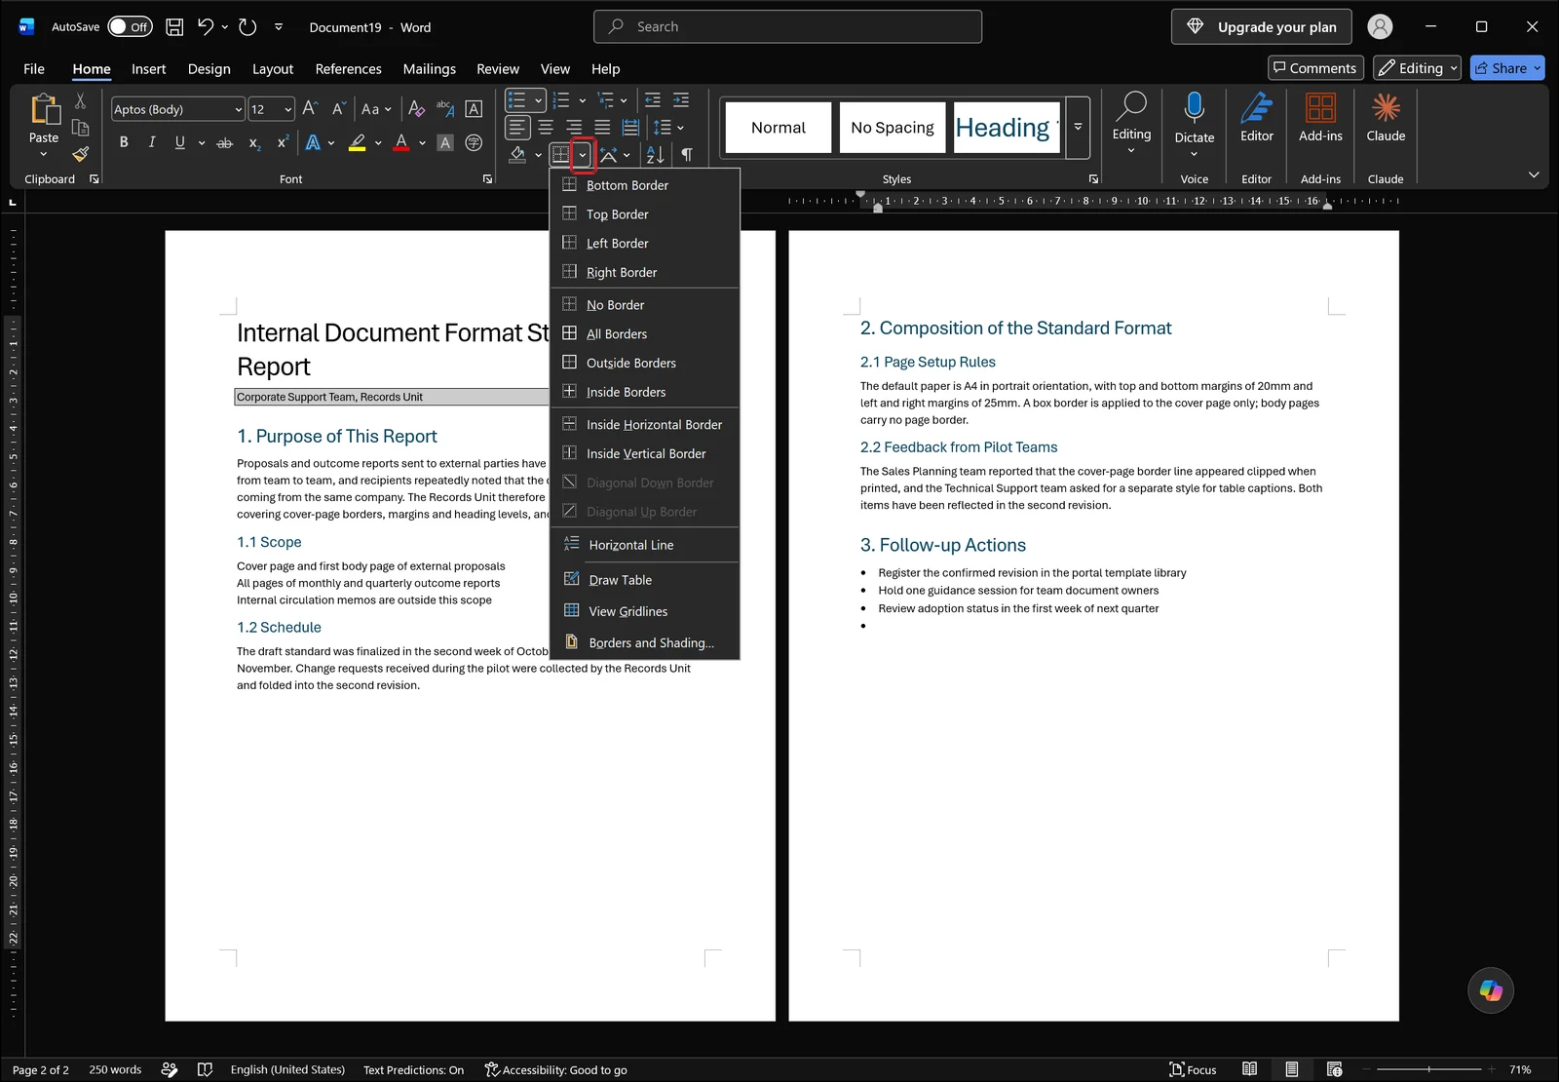The width and height of the screenshot is (1559, 1082).
Task: Open the Editor pen icon
Action: pos(1257,108)
